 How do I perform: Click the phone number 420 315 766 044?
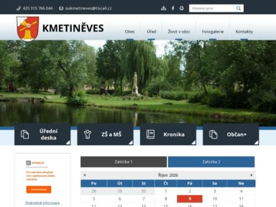point(38,8)
